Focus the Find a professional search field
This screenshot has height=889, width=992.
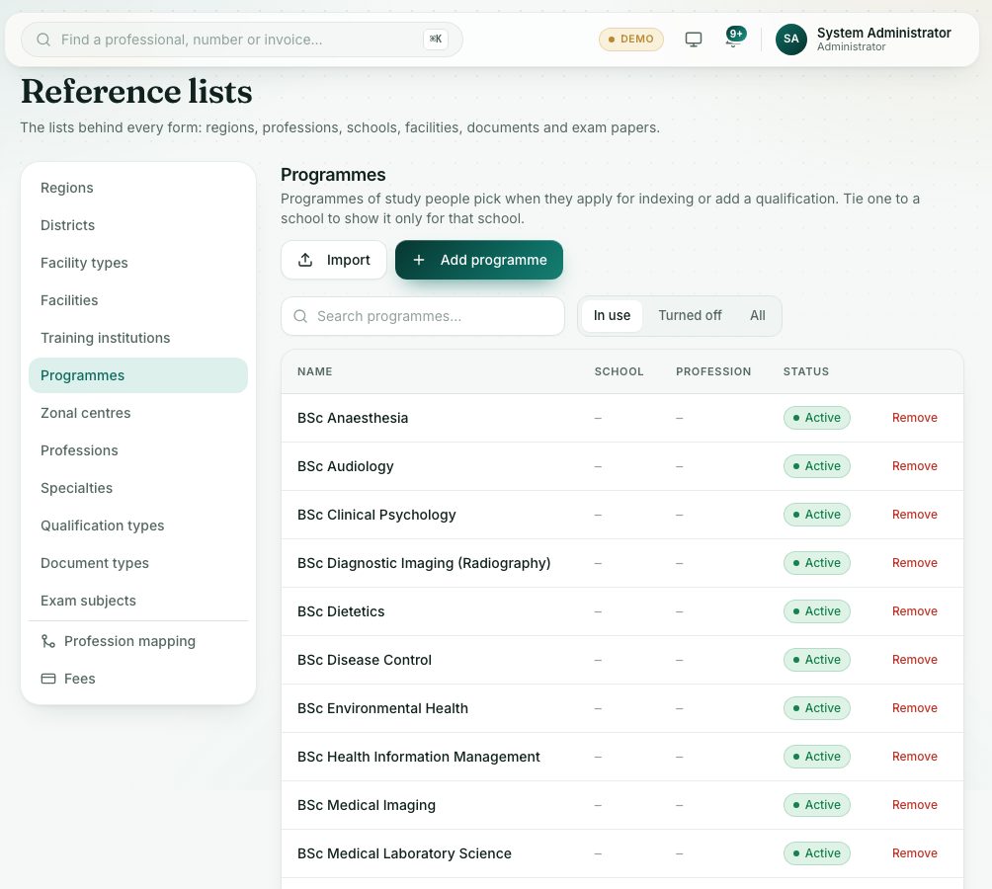click(242, 40)
